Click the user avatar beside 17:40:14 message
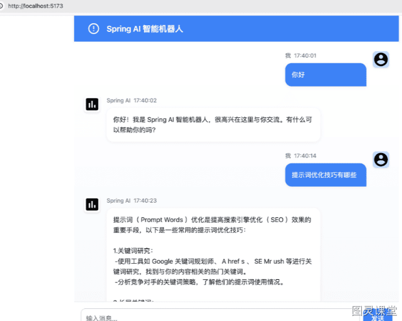Viewport: 402px width, 321px height. [381, 160]
